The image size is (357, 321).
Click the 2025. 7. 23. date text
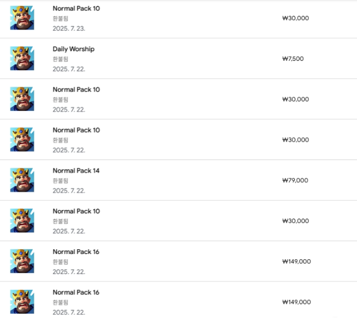(68, 29)
